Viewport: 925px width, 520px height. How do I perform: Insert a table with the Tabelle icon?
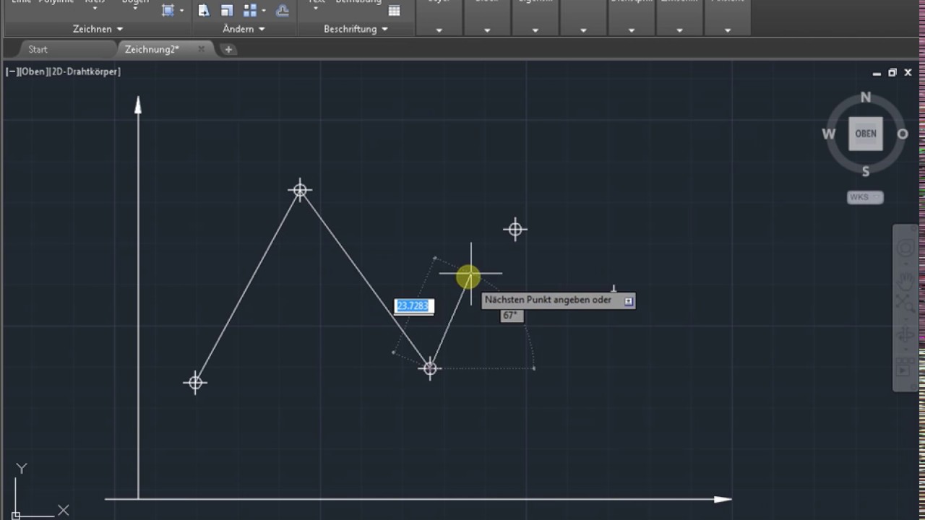[394, 10]
